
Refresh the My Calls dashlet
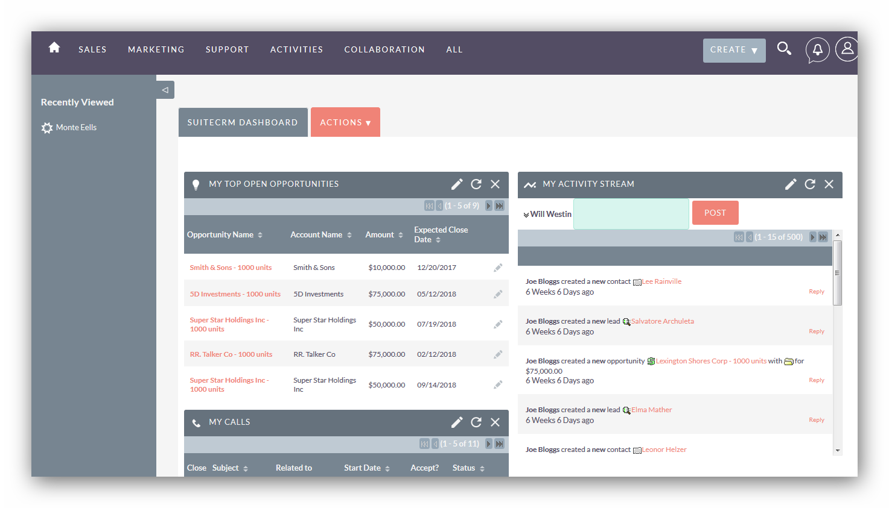click(x=476, y=422)
